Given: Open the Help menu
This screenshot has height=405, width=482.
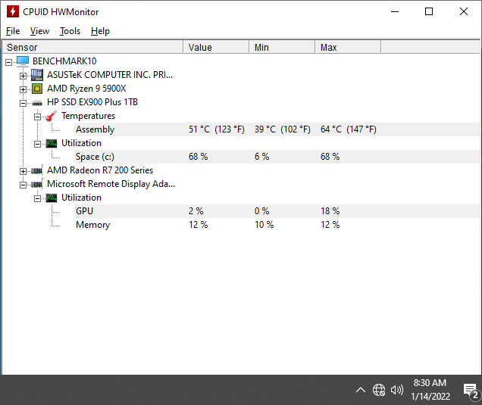Looking at the screenshot, I should pyautogui.click(x=100, y=31).
